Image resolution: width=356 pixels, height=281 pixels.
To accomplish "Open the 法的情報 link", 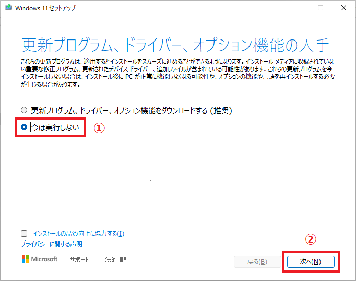I will [117, 259].
